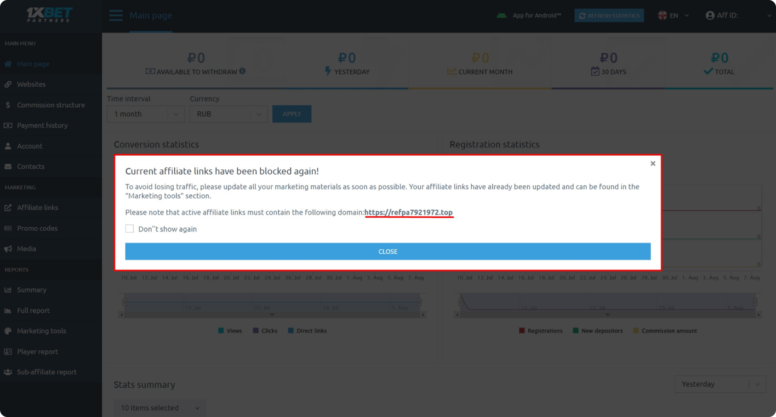Click the conversion chart range slider handle
This screenshot has width=776, height=417.
tap(125, 302)
